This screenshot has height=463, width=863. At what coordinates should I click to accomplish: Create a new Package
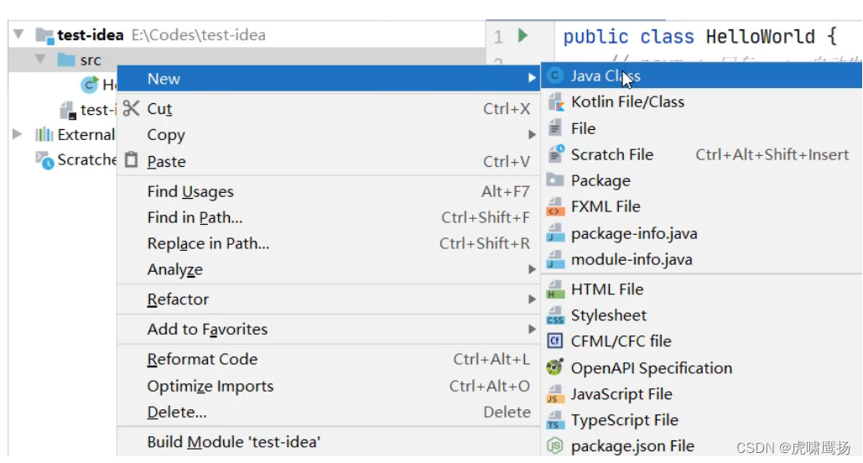coord(702,180)
